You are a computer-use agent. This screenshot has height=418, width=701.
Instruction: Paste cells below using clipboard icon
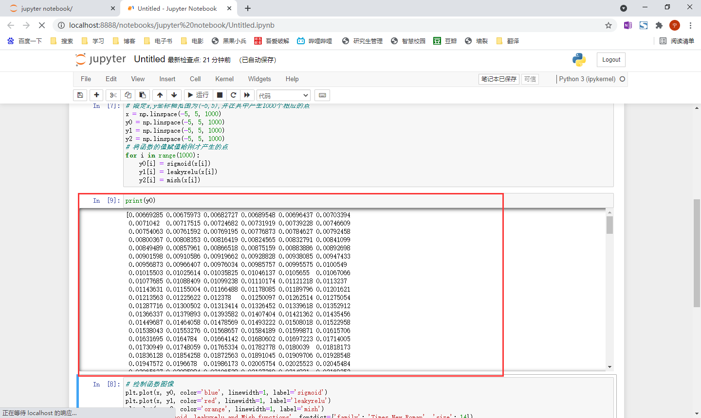click(x=142, y=95)
